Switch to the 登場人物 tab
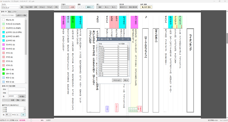Image resolution: width=228 pixels, height=122 pixels. pyautogui.click(x=4, y=12)
